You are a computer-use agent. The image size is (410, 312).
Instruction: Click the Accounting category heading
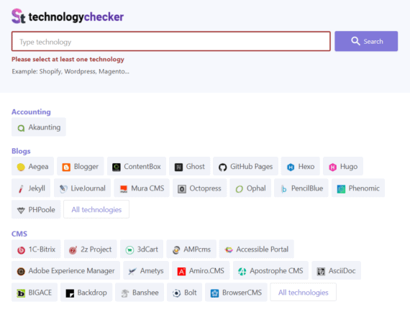point(31,112)
